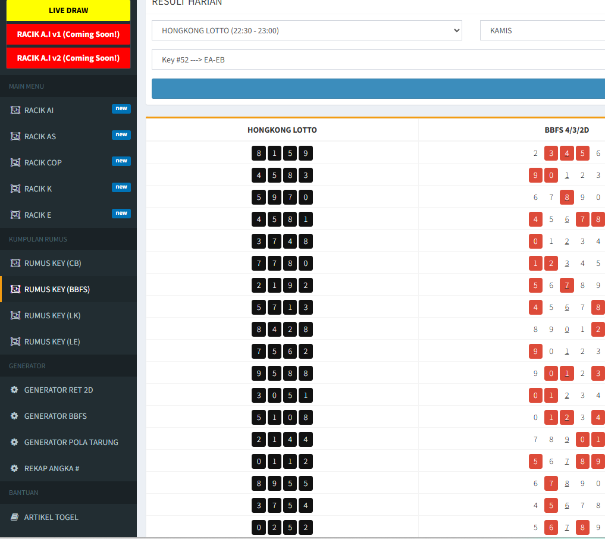Click the MAIN MENU section heading
This screenshot has height=539, width=605.
[x=26, y=86]
